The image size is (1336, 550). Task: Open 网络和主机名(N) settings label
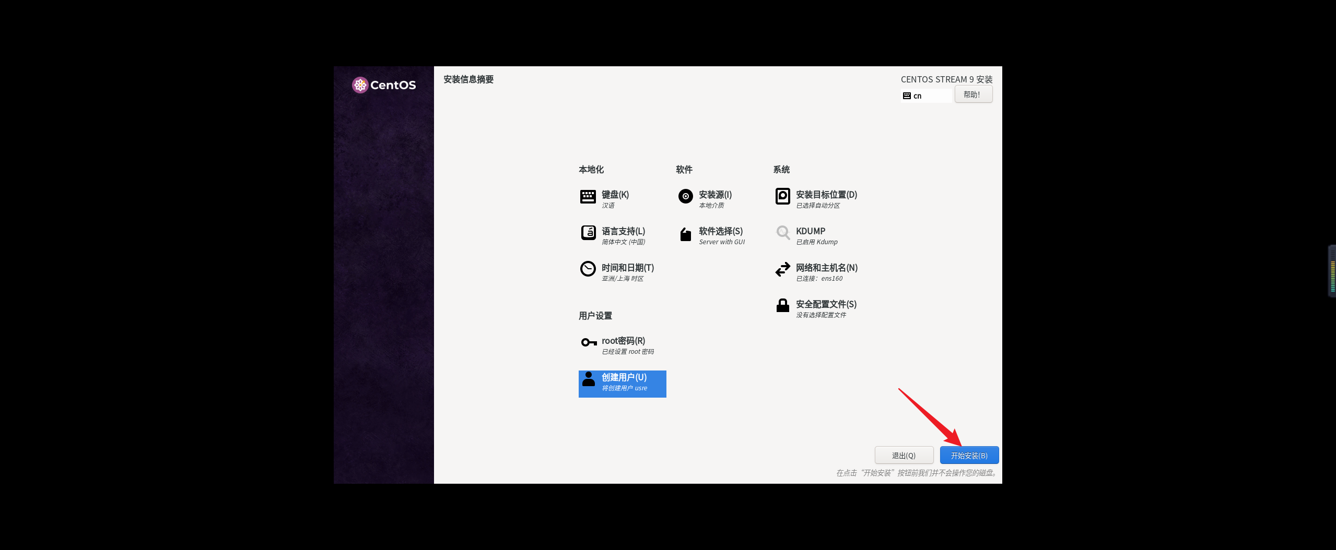[x=826, y=268]
